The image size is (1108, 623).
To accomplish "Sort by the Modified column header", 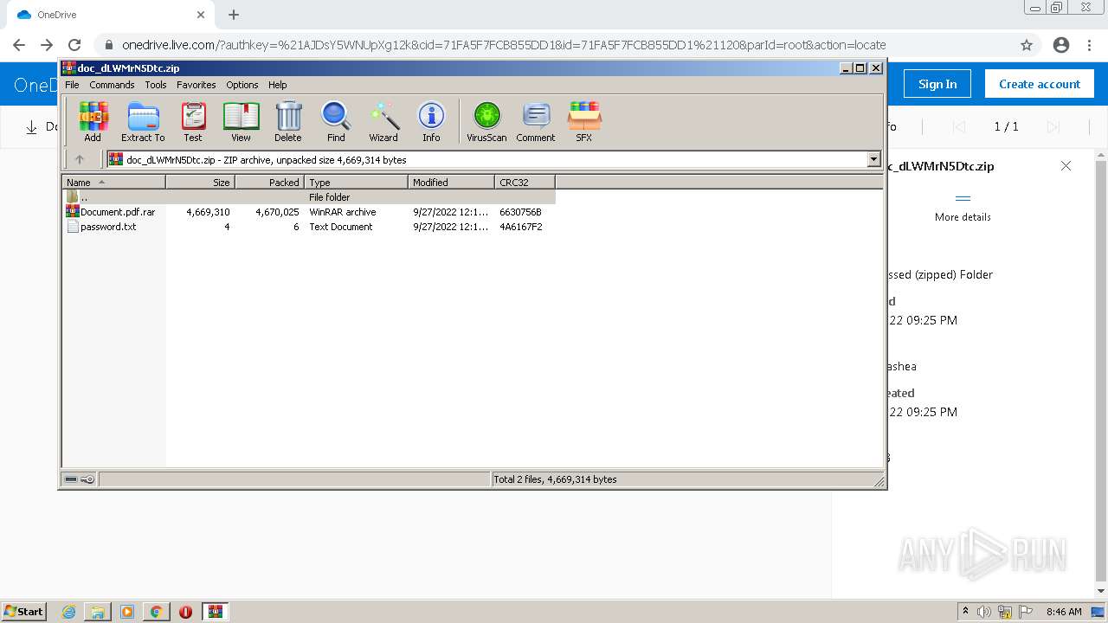I will 451,182.
